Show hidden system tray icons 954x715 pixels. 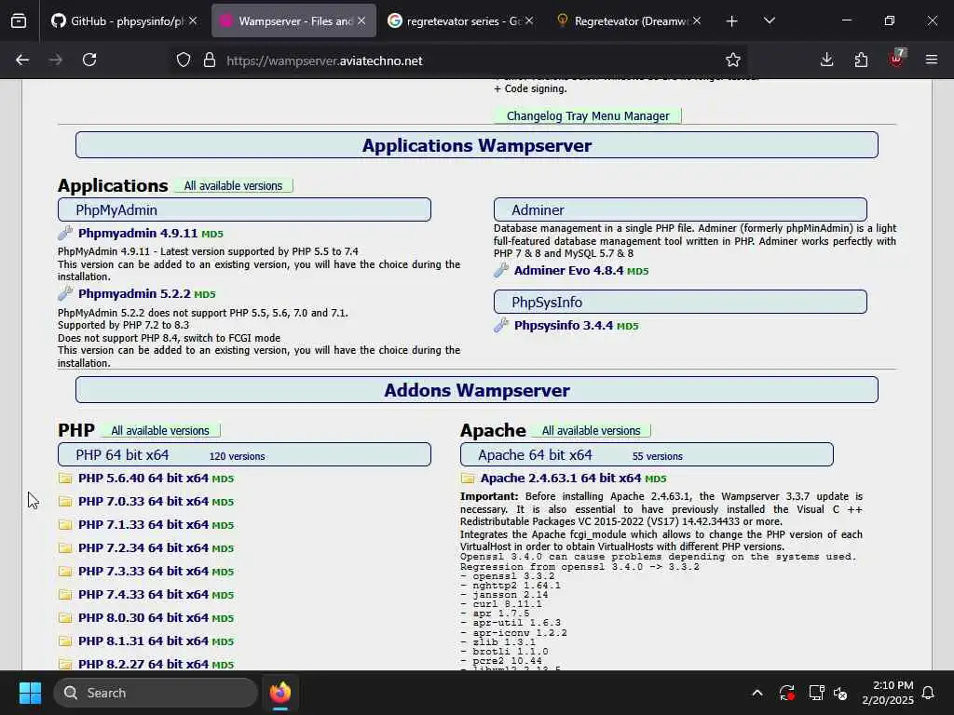coord(757,693)
